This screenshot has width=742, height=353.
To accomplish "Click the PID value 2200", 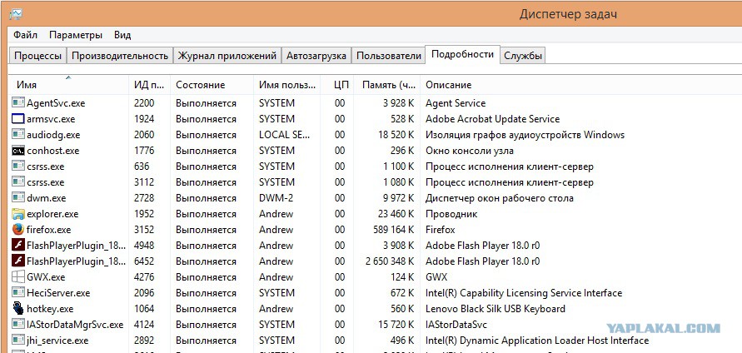I will 144,102.
